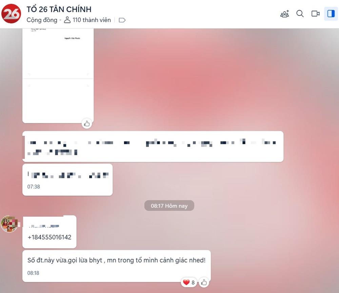339x293 pixels.
Task: Click phone number +184555016142
Action: tap(49, 237)
